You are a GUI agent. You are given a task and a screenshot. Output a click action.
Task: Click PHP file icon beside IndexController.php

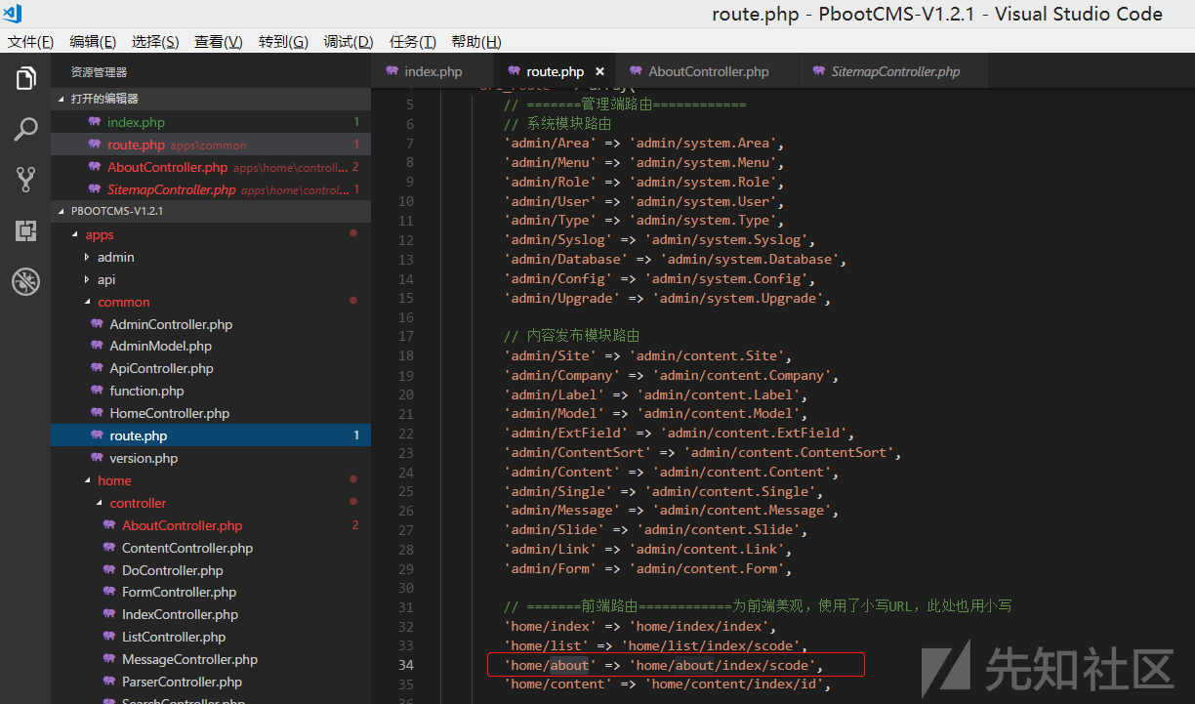pos(109,614)
